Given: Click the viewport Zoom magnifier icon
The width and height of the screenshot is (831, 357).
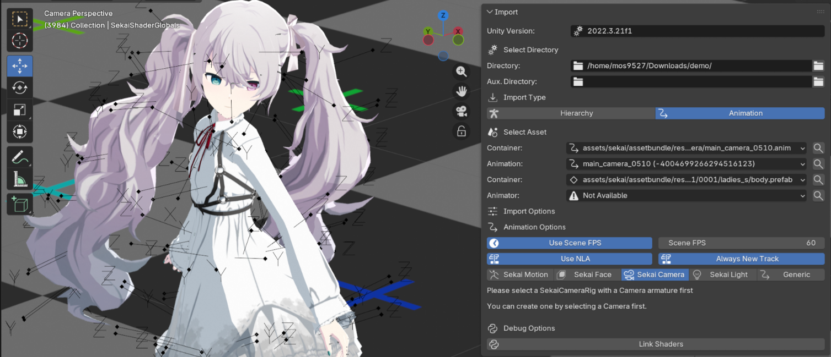Looking at the screenshot, I should coord(461,72).
